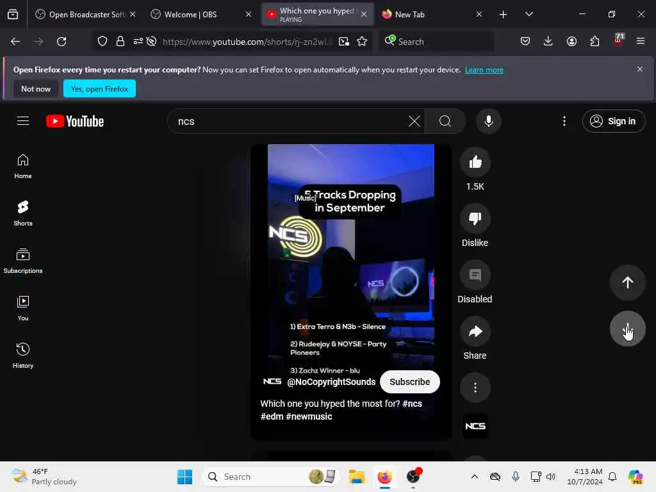The height and width of the screenshot is (492, 656).
Task: Open the #edm hashtag
Action: pyautogui.click(x=272, y=416)
